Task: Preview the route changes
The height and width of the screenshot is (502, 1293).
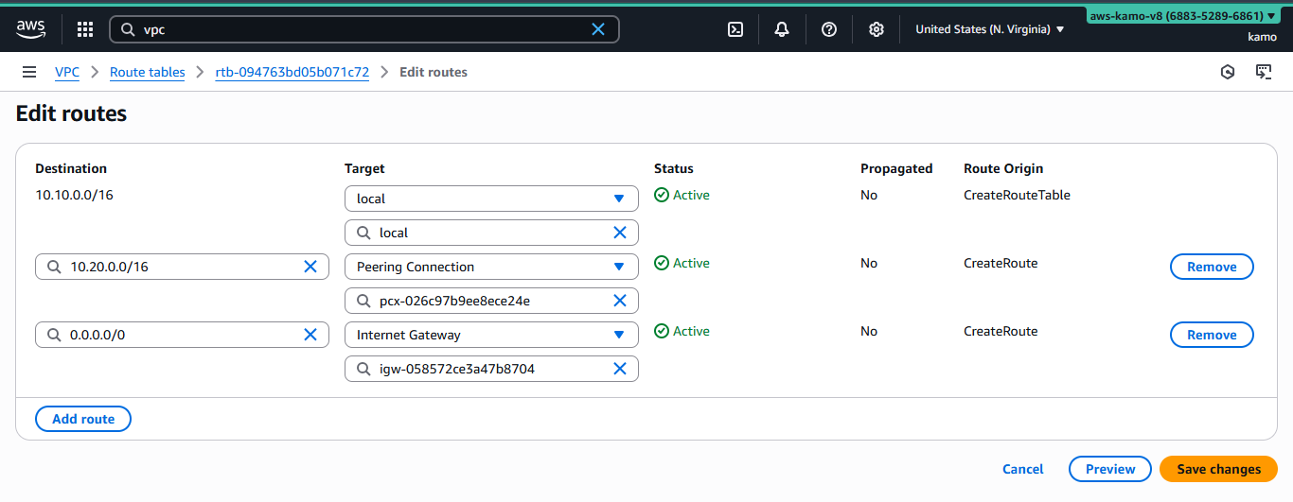Action: [1110, 469]
